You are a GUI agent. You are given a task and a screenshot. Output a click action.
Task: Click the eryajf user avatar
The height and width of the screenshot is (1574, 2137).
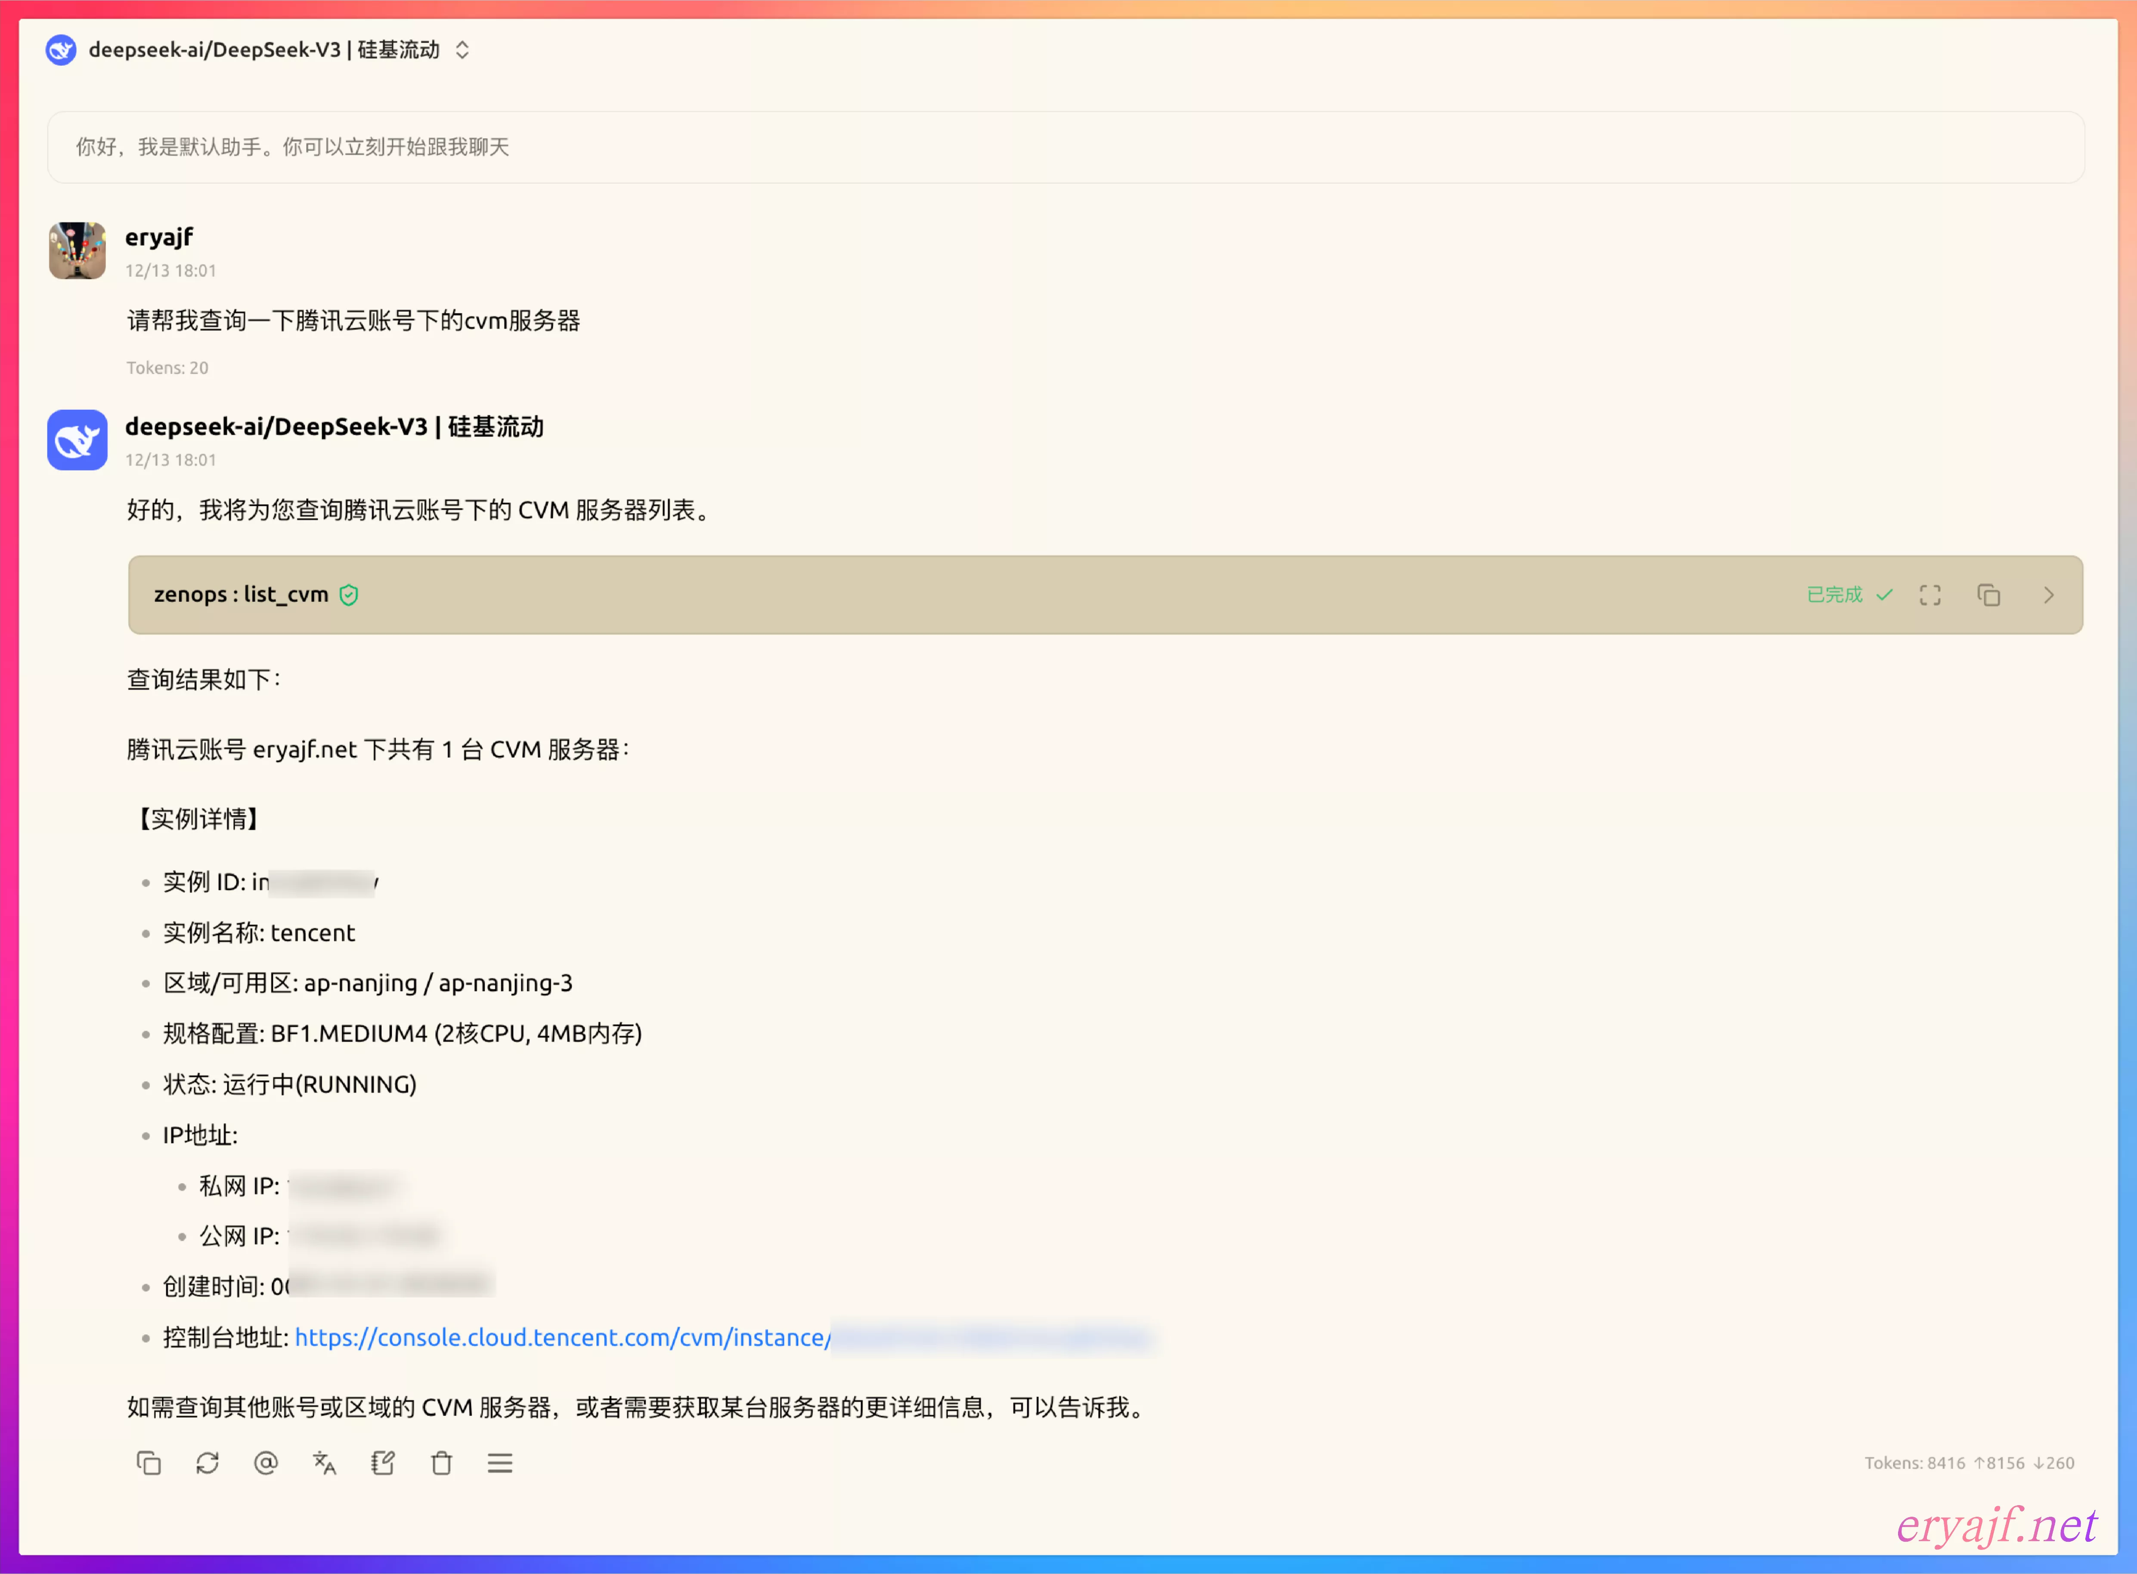point(77,251)
